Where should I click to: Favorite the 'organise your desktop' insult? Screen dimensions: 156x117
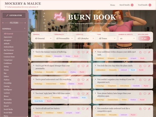[x=145, y=80]
